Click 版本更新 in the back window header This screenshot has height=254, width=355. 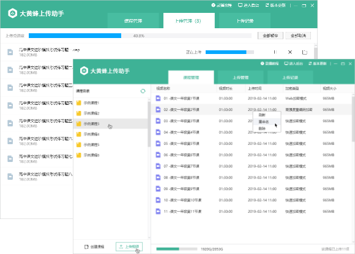(275, 6)
